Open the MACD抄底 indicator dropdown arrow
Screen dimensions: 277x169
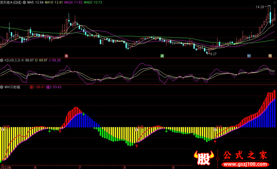(2, 87)
